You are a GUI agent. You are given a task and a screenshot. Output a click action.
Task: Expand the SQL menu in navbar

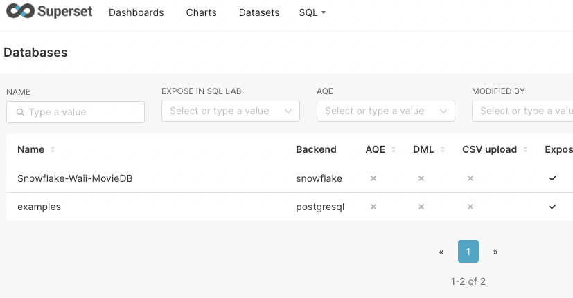pos(312,12)
